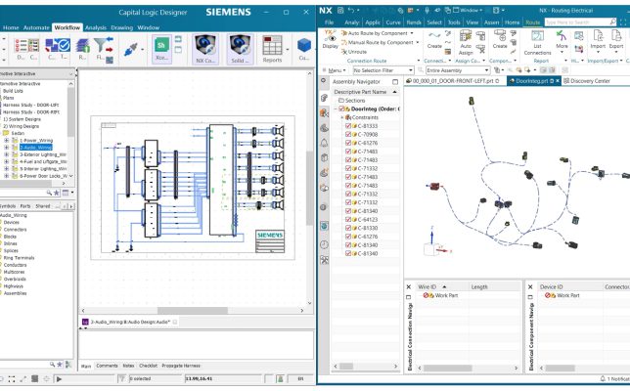
Task: Select 2-Audio_Wiring in project tree
Action: tap(36, 148)
